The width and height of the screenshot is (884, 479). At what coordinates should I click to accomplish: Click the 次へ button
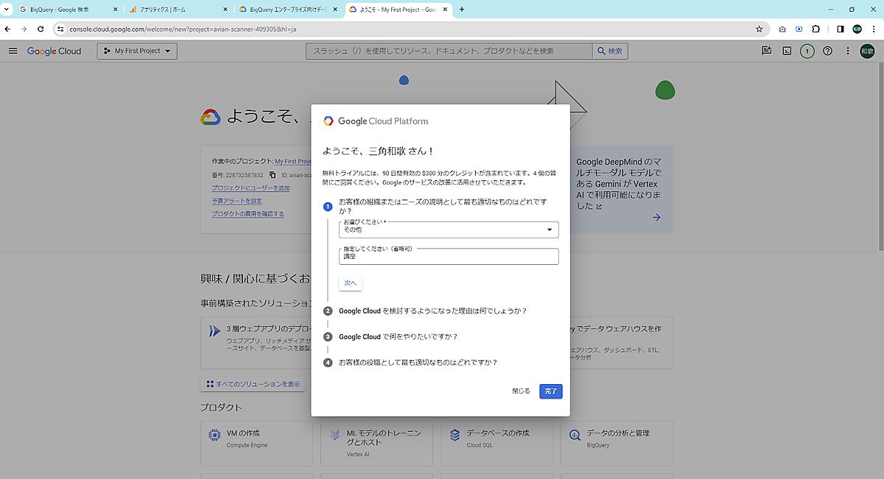click(x=350, y=283)
